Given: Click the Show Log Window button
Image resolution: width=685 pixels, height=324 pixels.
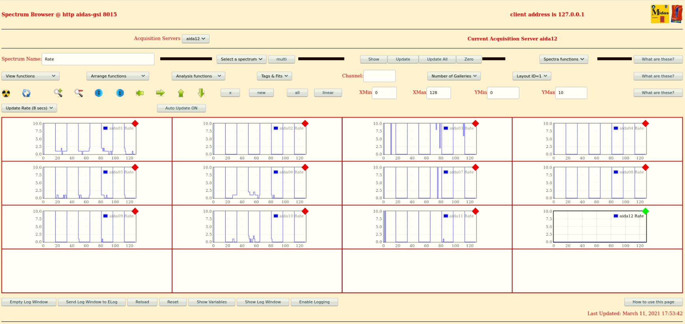Looking at the screenshot, I should pos(263,302).
